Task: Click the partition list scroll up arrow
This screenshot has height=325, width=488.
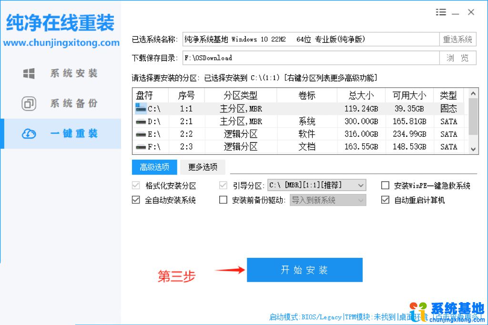Action: click(473, 93)
